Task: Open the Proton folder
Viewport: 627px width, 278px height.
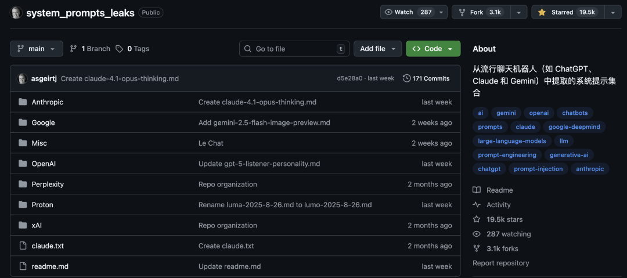Action: (42, 205)
